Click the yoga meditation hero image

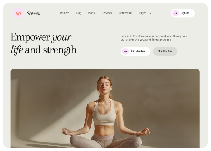(105, 108)
